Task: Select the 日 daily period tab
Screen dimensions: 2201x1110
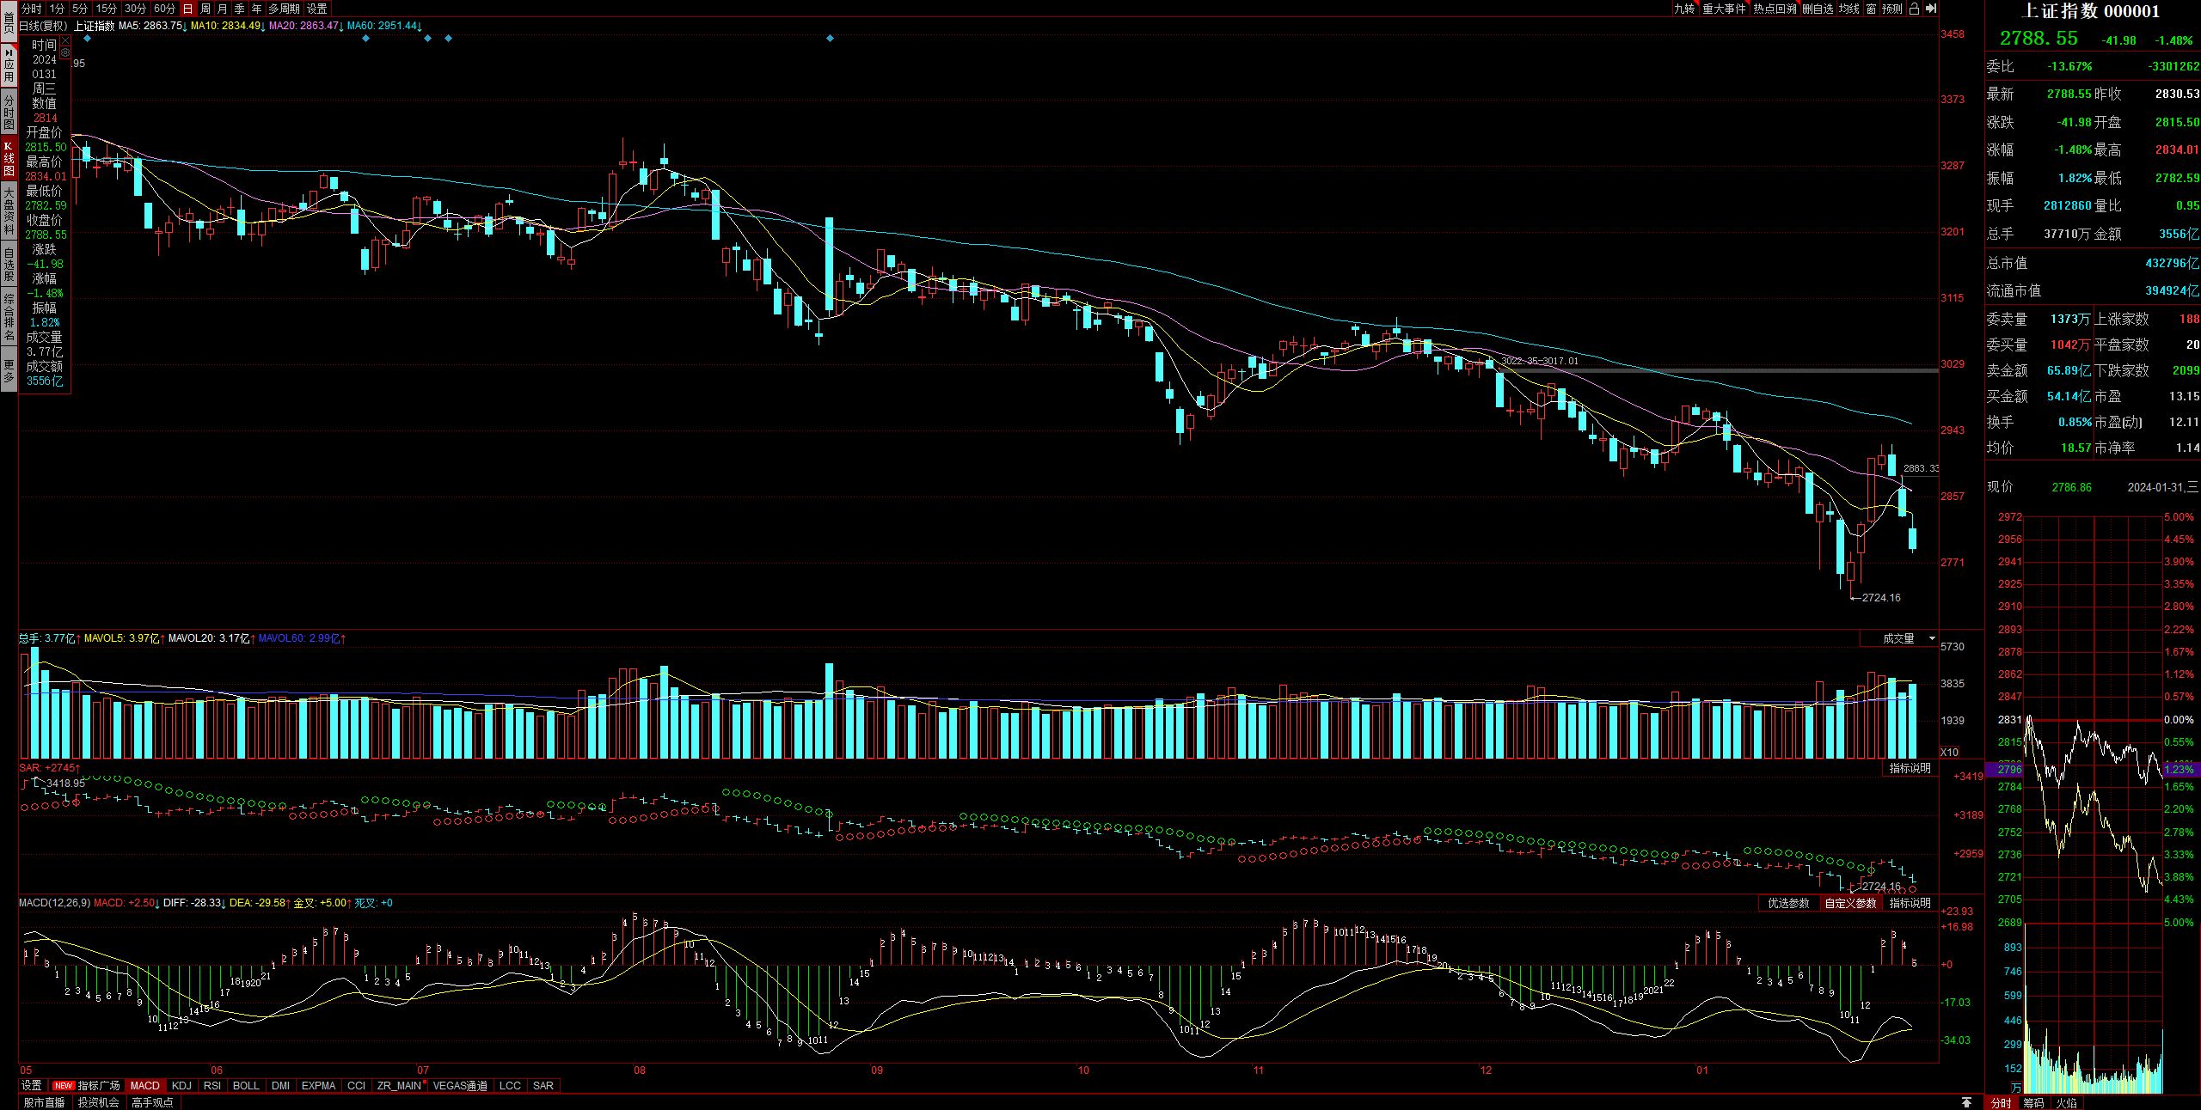Action: point(188,9)
